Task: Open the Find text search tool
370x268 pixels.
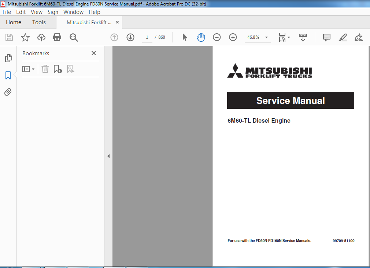Action: click(74, 37)
